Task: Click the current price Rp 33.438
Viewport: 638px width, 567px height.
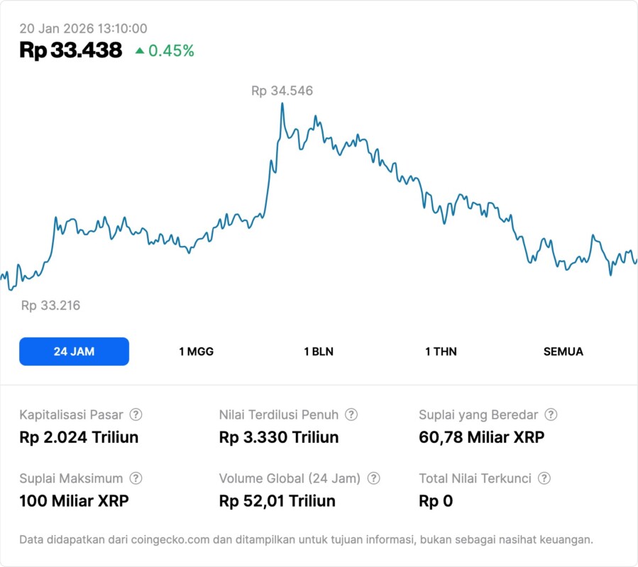Action: pos(70,50)
